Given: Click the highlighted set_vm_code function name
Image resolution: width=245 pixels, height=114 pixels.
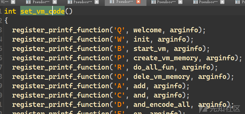Looking at the screenshot, I should (43, 11).
